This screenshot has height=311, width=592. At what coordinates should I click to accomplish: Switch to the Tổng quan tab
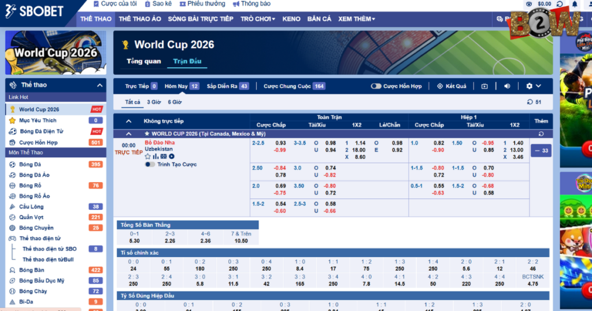tap(144, 61)
